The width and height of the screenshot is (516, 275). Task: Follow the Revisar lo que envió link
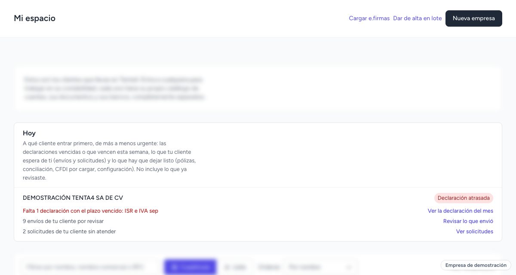click(468, 221)
